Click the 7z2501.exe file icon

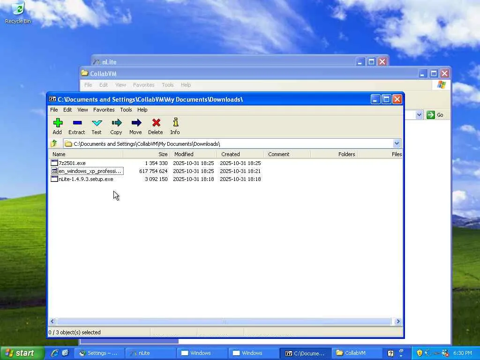tap(54, 163)
